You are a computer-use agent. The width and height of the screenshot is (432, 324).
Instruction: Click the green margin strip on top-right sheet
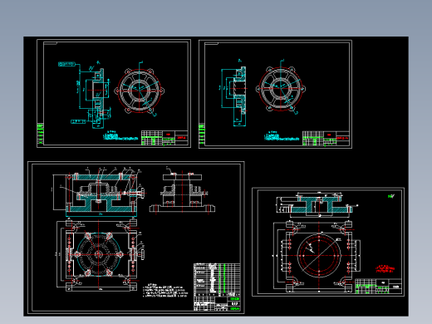coord(202,135)
